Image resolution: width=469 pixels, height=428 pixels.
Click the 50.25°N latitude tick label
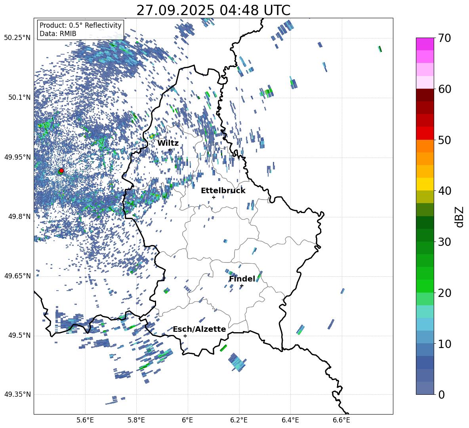17,38
